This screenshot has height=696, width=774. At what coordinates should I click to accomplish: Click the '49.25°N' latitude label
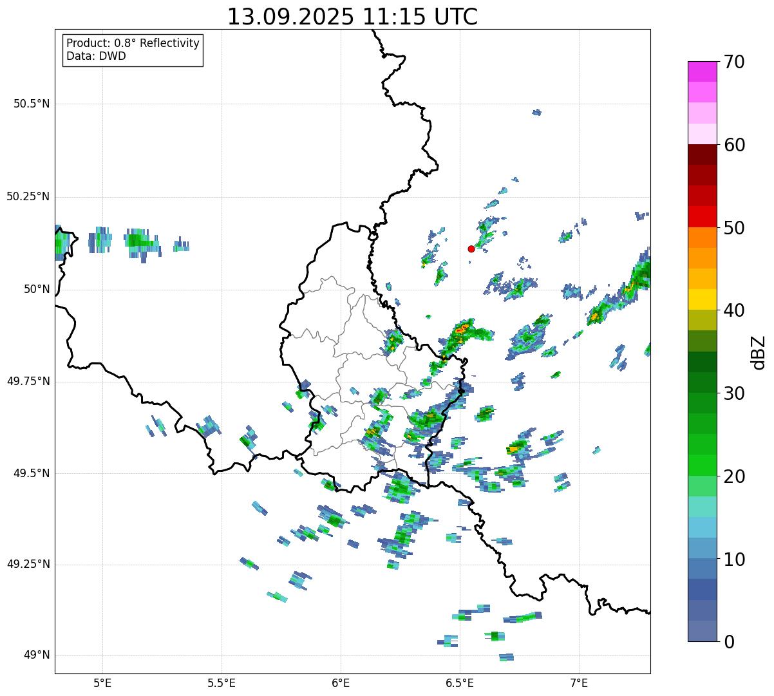(x=28, y=564)
